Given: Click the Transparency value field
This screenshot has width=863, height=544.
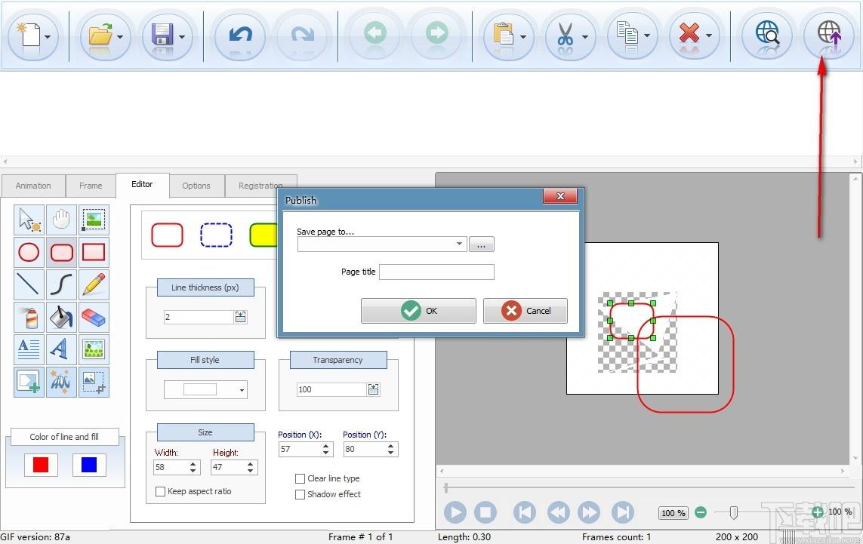Looking at the screenshot, I should click(x=332, y=389).
